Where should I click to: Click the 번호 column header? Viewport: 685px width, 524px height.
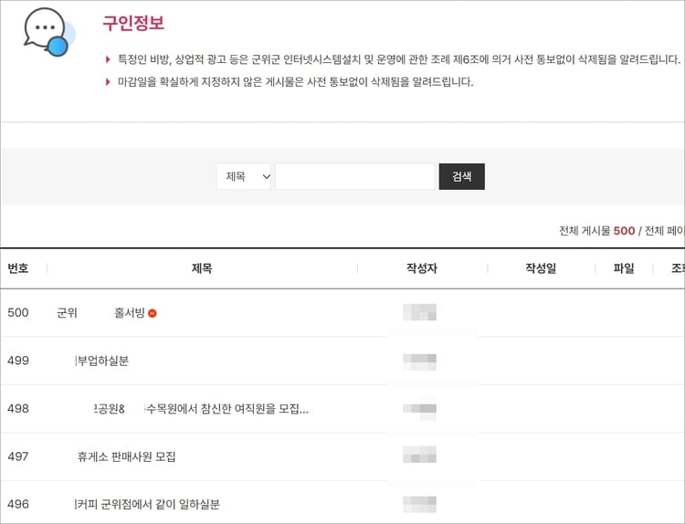(x=18, y=268)
